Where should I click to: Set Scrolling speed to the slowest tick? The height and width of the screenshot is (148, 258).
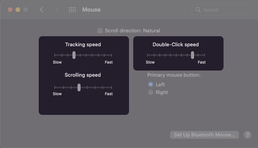(x=55, y=87)
